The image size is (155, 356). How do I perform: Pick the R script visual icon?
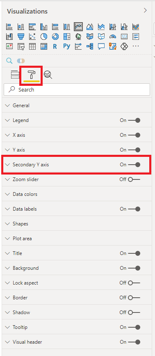point(55,46)
